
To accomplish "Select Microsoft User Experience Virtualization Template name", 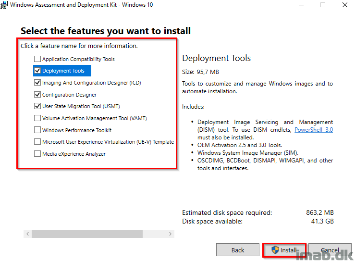I will (x=108, y=142).
